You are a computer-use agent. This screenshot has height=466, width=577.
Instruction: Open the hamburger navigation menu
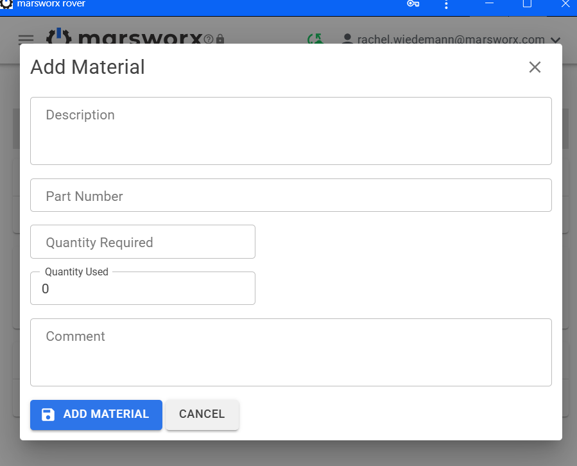[26, 39]
